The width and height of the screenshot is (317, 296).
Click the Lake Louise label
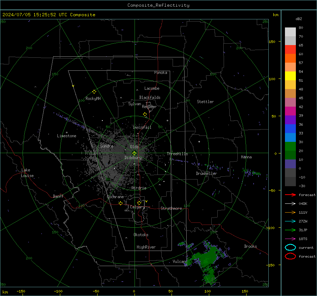(27, 173)
